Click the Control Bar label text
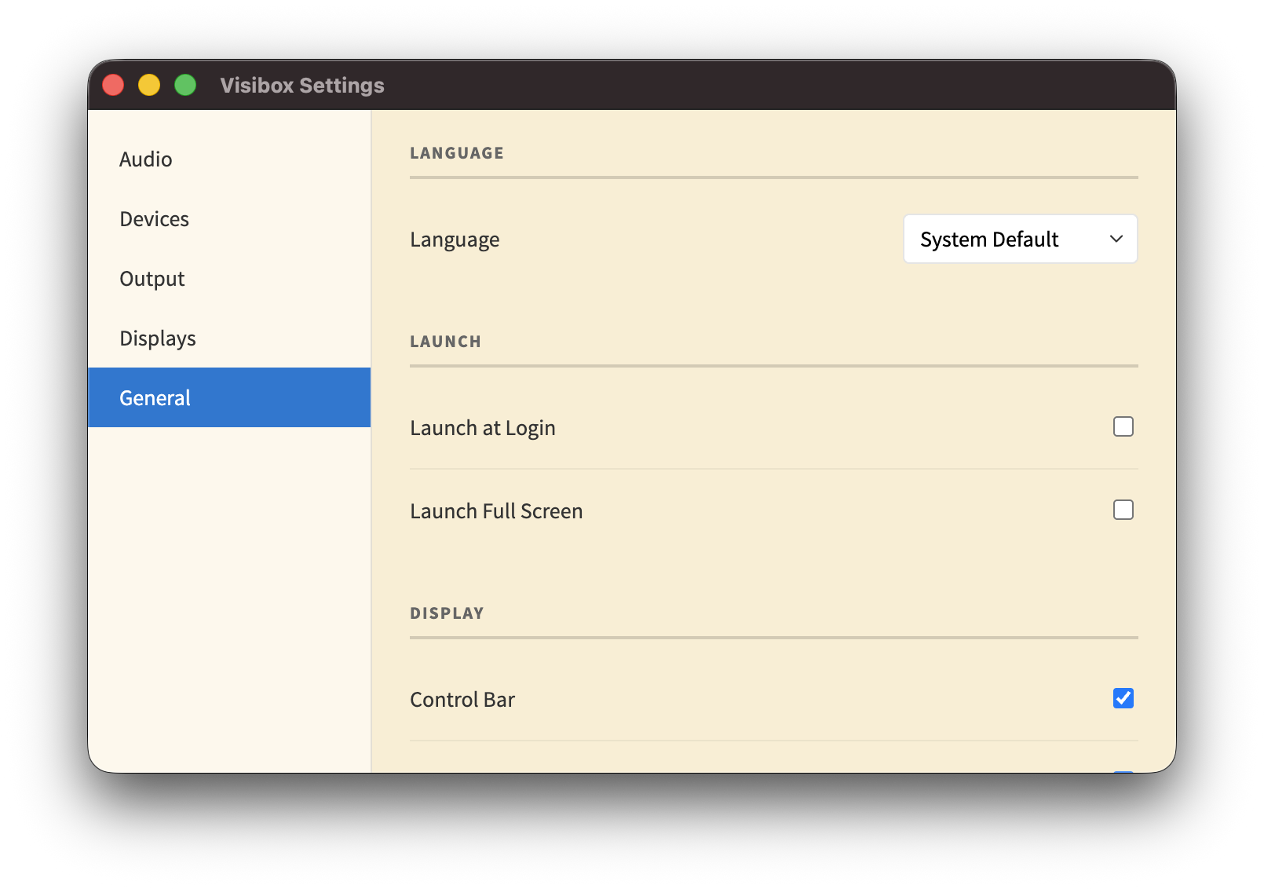This screenshot has width=1264, height=889. coord(462,700)
